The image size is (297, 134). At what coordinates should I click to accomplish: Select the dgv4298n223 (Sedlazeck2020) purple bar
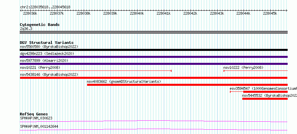(x=154, y=57)
